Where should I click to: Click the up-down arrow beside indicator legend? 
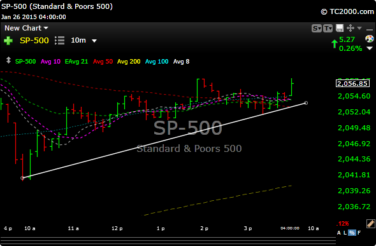(x=8, y=60)
